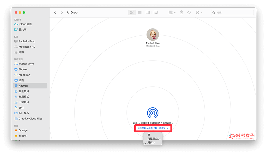267x155 pixels.
Task: Go forward with the right chevron
Action: point(62,12)
